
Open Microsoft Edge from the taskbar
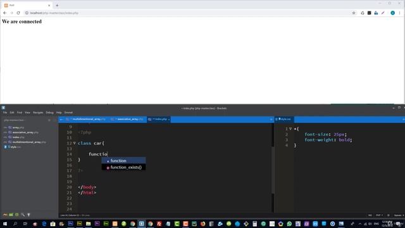pos(44,224)
